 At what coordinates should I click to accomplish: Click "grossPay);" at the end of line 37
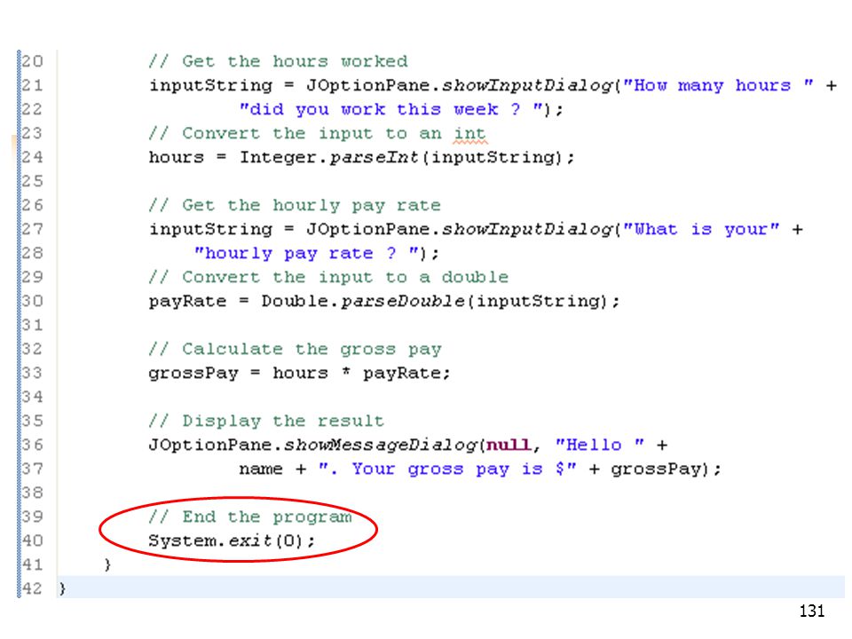pyautogui.click(x=667, y=469)
